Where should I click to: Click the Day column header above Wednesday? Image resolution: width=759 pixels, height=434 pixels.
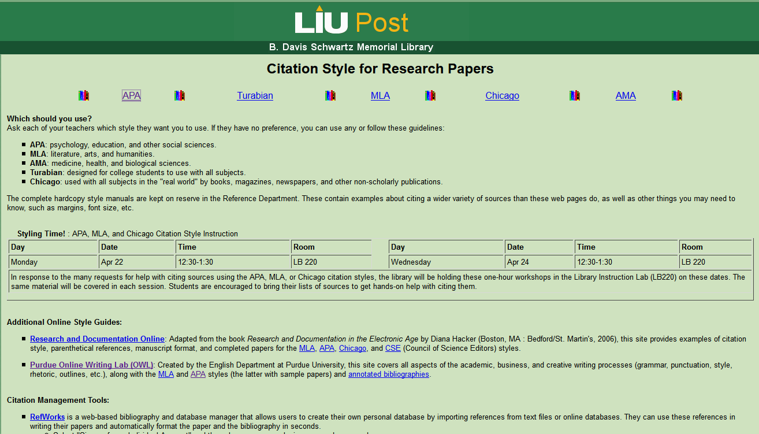447,247
